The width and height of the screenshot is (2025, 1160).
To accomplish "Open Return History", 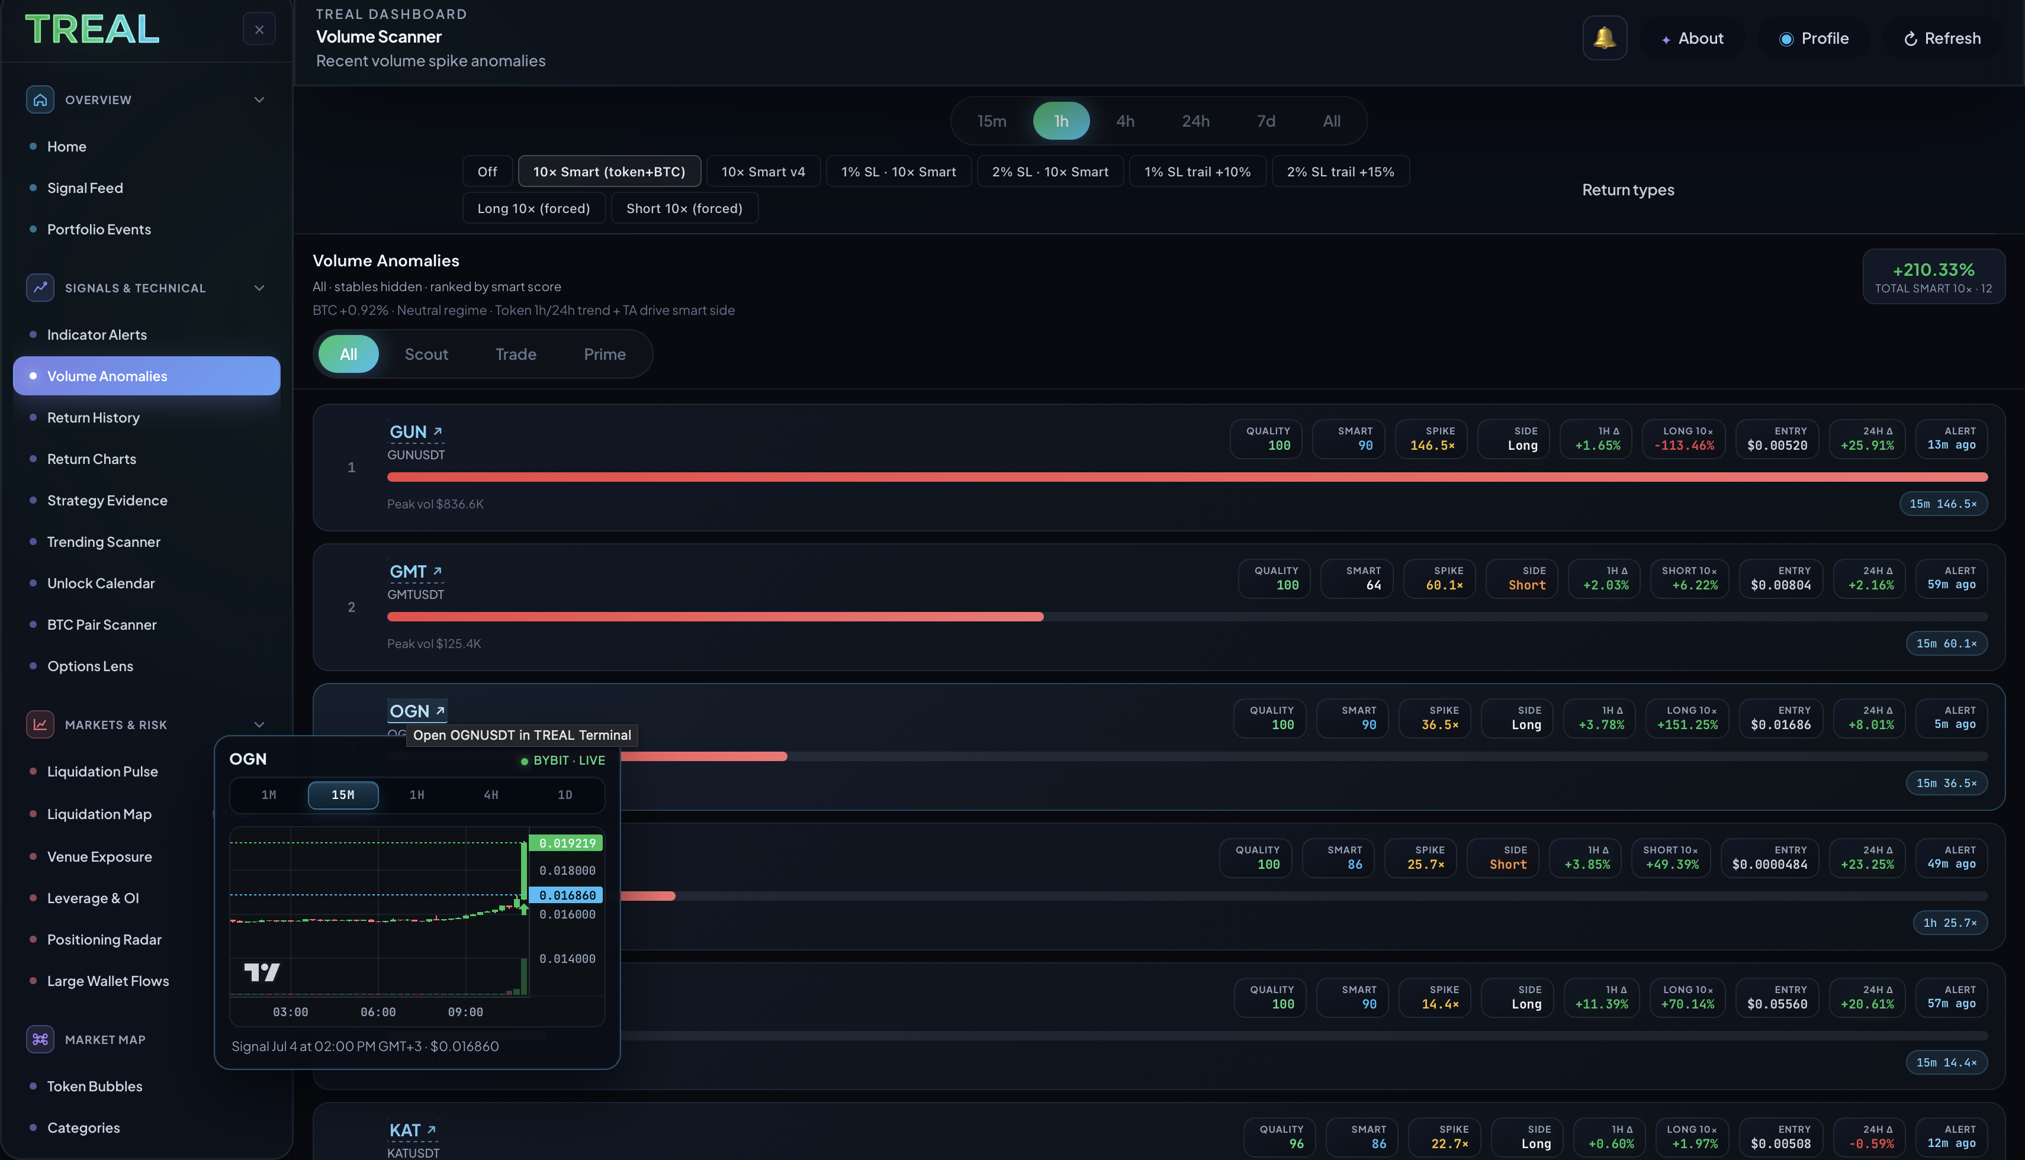I will 147,417.
